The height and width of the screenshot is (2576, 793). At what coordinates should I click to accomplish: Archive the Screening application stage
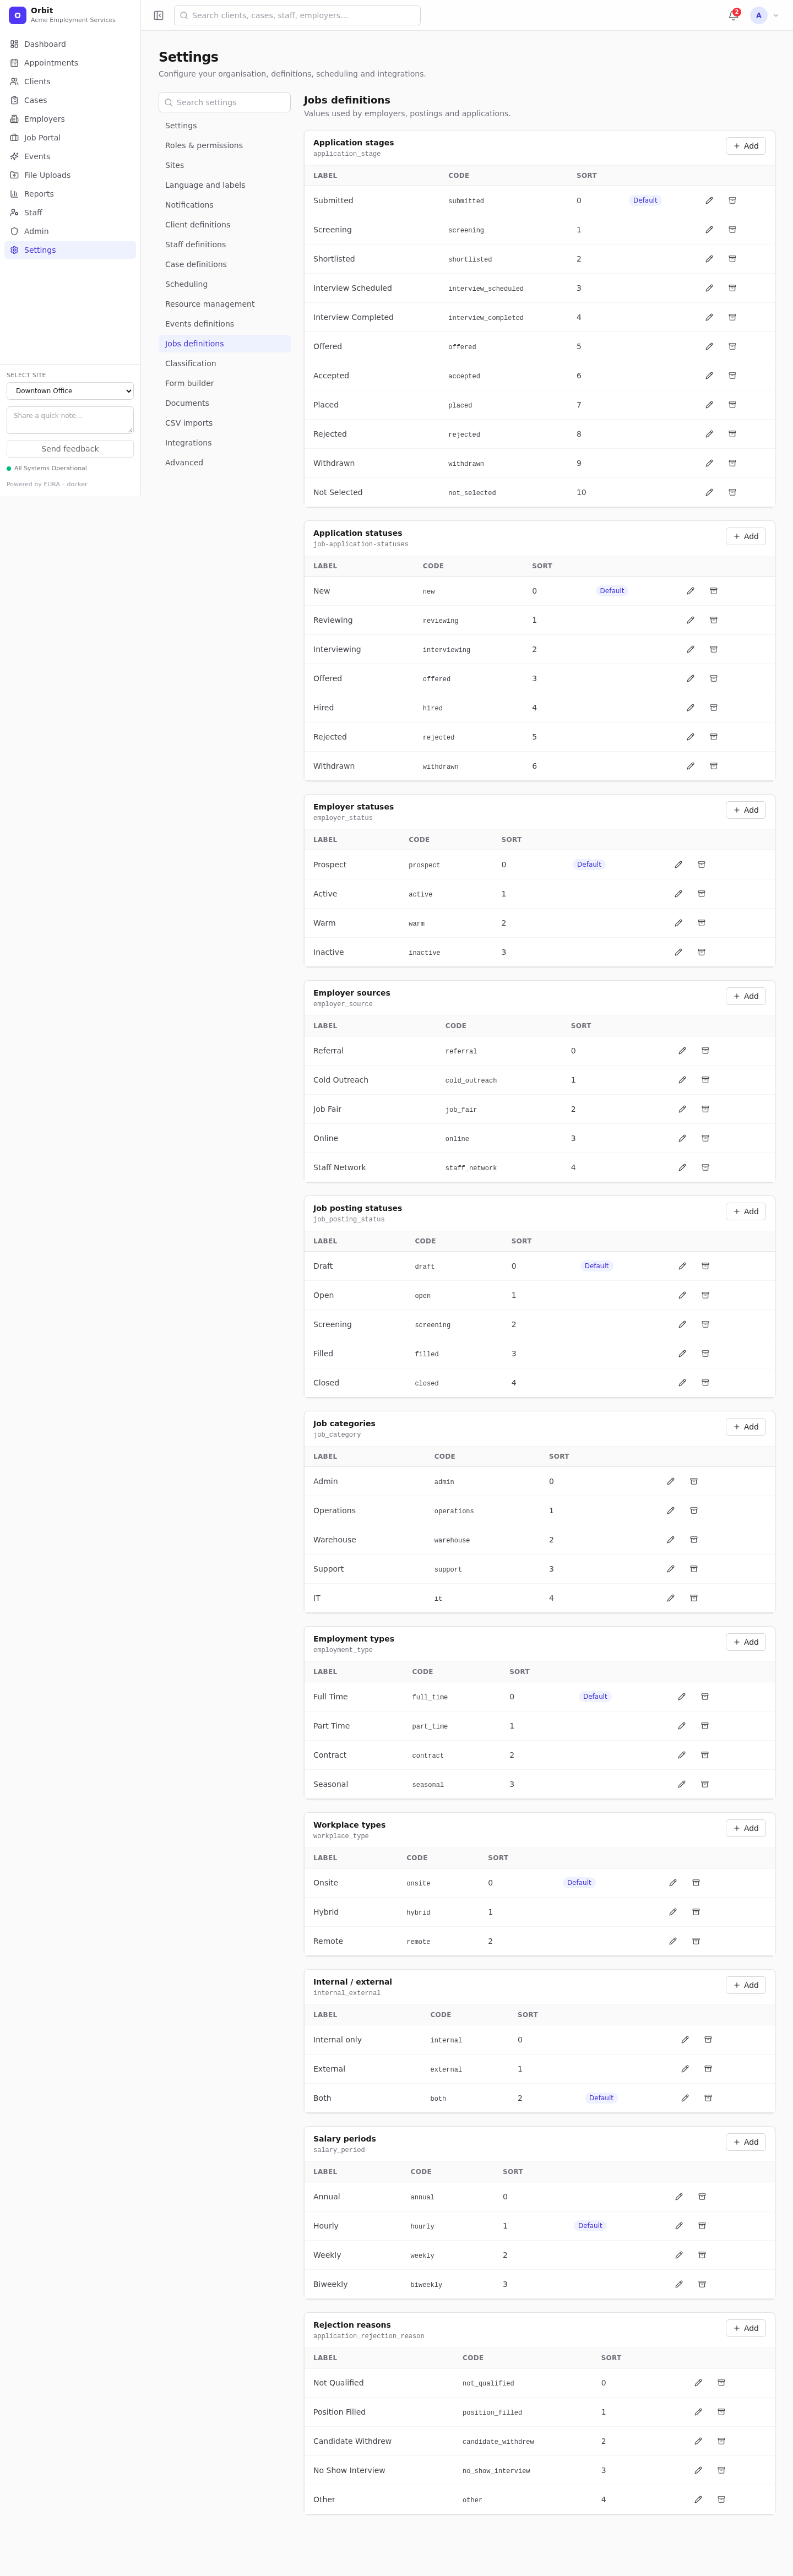(x=732, y=230)
